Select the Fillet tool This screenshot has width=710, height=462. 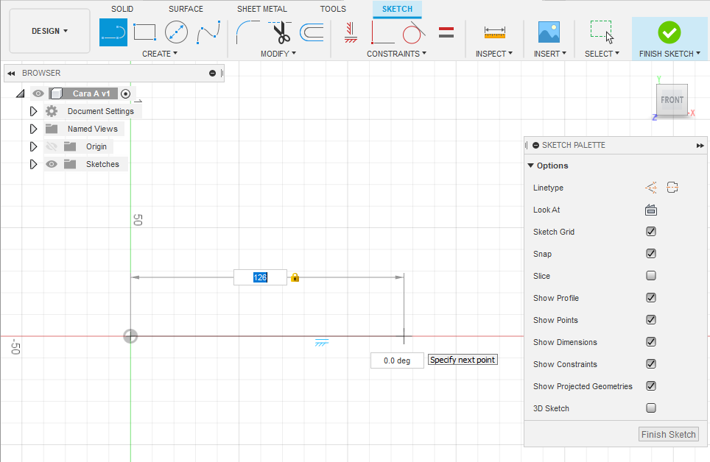point(247,32)
